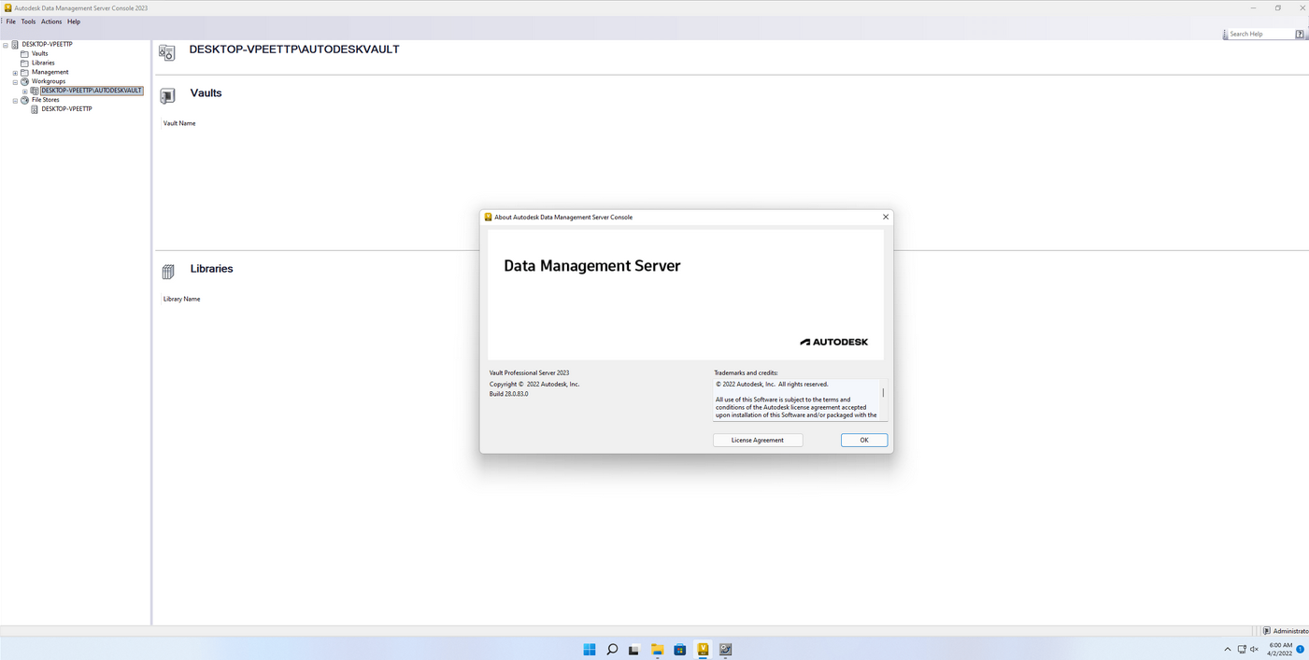Viewport: 1309px width, 660px height.
Task: Show hidden system tray icons
Action: tap(1228, 650)
